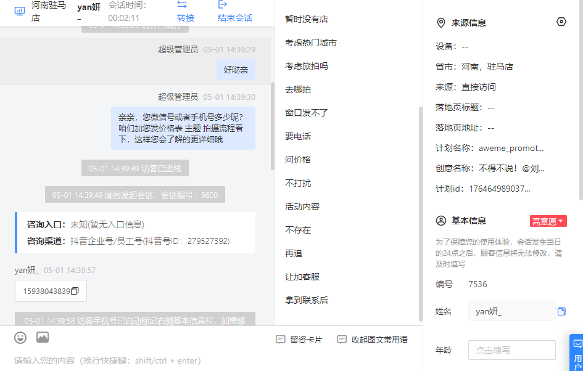Image resolution: width=583 pixels, height=371 pixels.
Task: Click the 基本信息 section heading
Action: (x=468, y=221)
